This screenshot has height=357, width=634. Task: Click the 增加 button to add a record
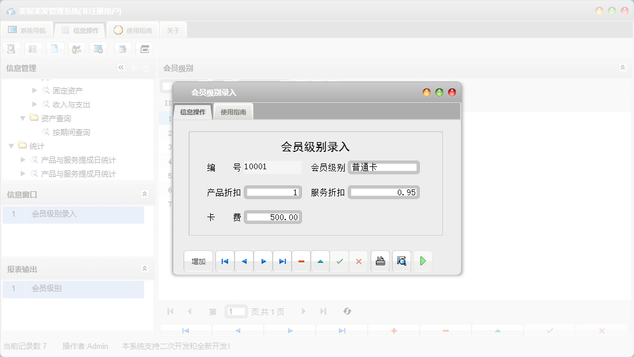click(x=198, y=261)
